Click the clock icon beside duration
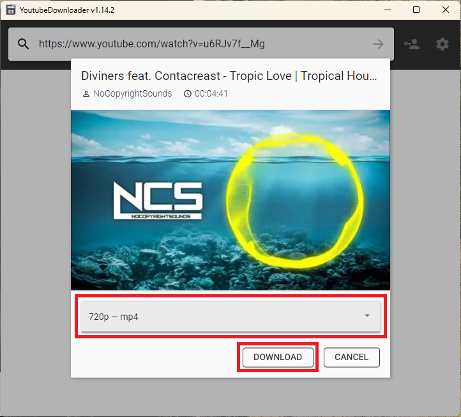The image size is (461, 417). tap(188, 94)
